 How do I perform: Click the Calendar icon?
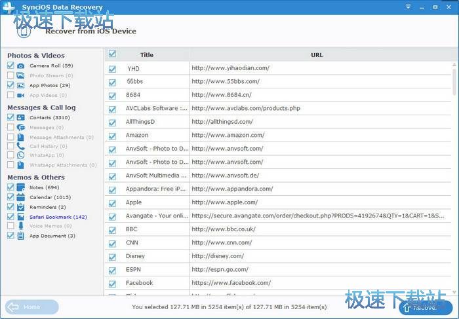[20, 197]
